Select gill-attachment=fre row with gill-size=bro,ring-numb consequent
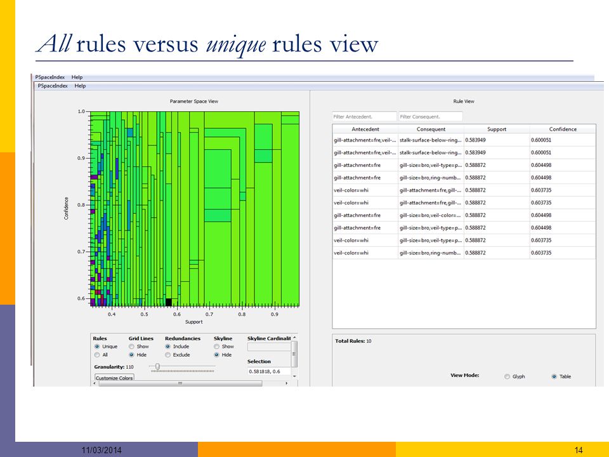 pos(464,178)
